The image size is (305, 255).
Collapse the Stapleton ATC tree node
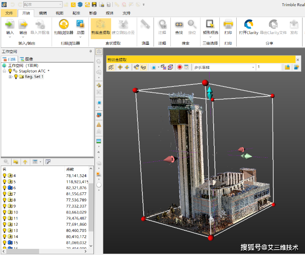[x=4, y=71]
